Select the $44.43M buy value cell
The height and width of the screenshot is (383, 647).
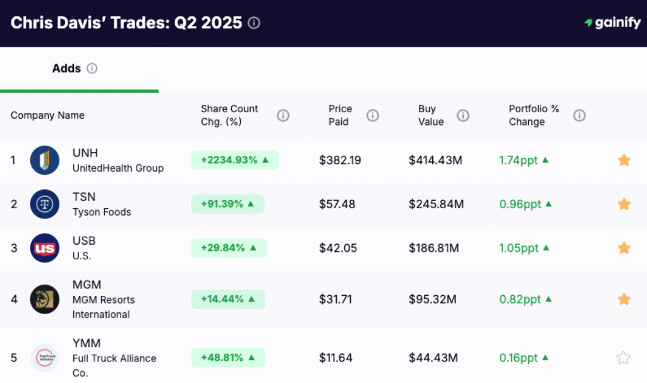pos(433,358)
